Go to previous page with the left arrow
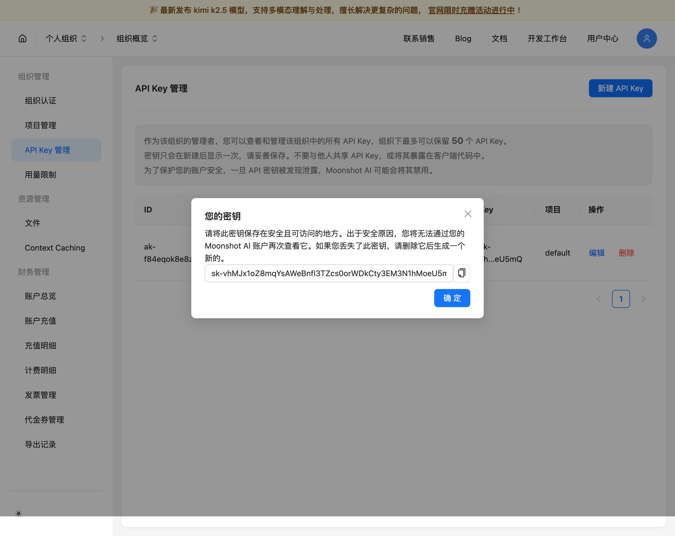 [x=598, y=299]
